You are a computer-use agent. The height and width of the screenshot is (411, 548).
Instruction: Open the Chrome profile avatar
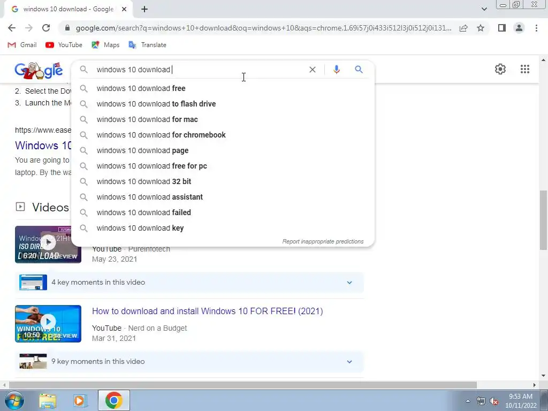(x=519, y=28)
